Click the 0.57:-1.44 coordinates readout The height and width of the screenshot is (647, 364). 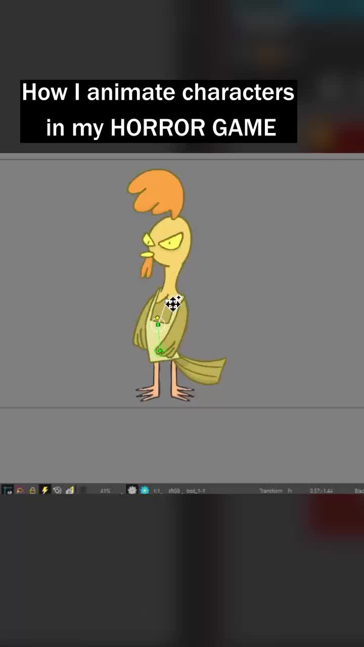click(321, 491)
